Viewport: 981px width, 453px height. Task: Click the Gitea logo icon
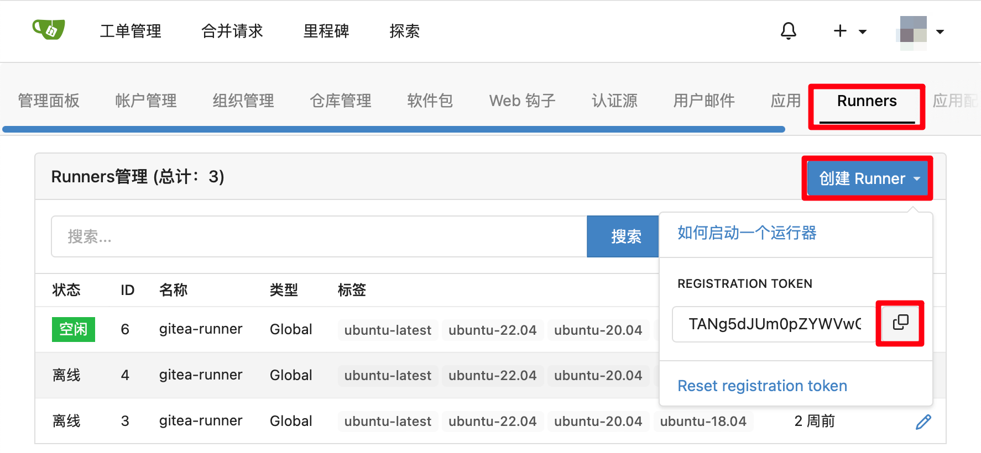(x=49, y=30)
